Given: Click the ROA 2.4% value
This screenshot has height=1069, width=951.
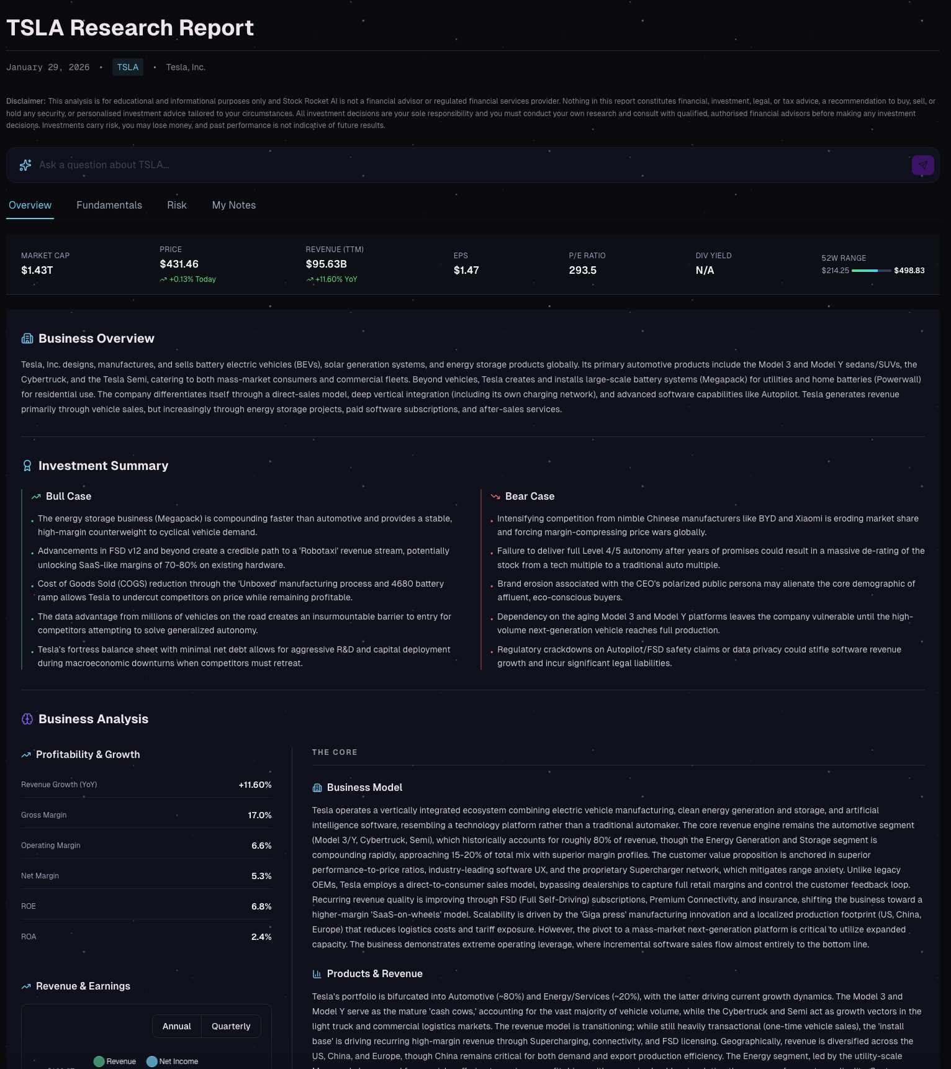Looking at the screenshot, I should click(x=261, y=937).
